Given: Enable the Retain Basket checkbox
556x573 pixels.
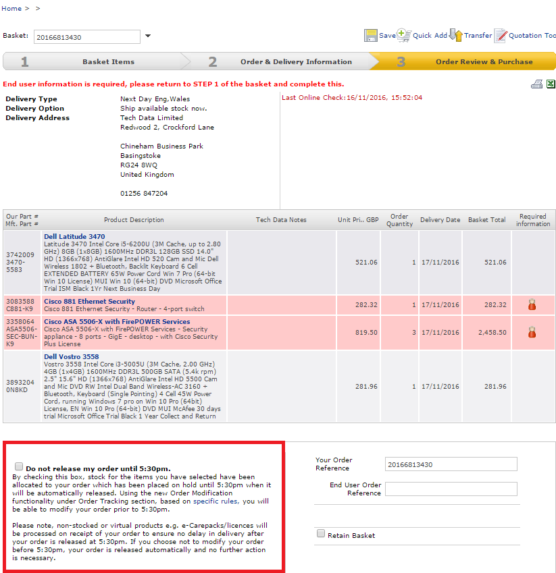Looking at the screenshot, I should point(321,534).
